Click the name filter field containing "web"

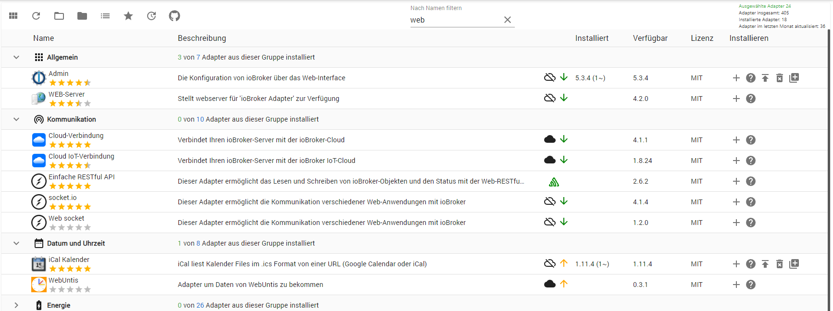(x=454, y=20)
